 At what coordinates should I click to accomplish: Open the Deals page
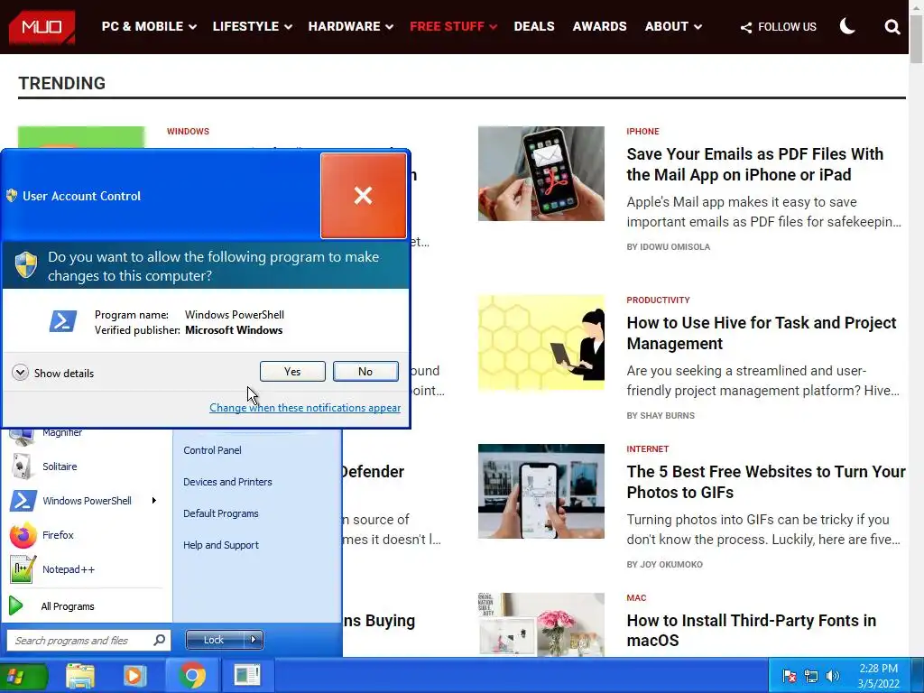pos(534,26)
